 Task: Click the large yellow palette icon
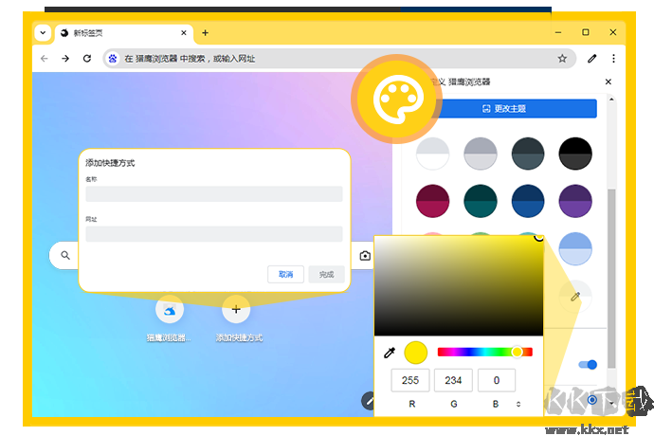click(x=396, y=100)
